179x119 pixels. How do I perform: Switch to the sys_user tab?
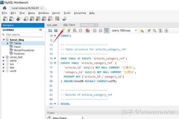tap(52, 25)
